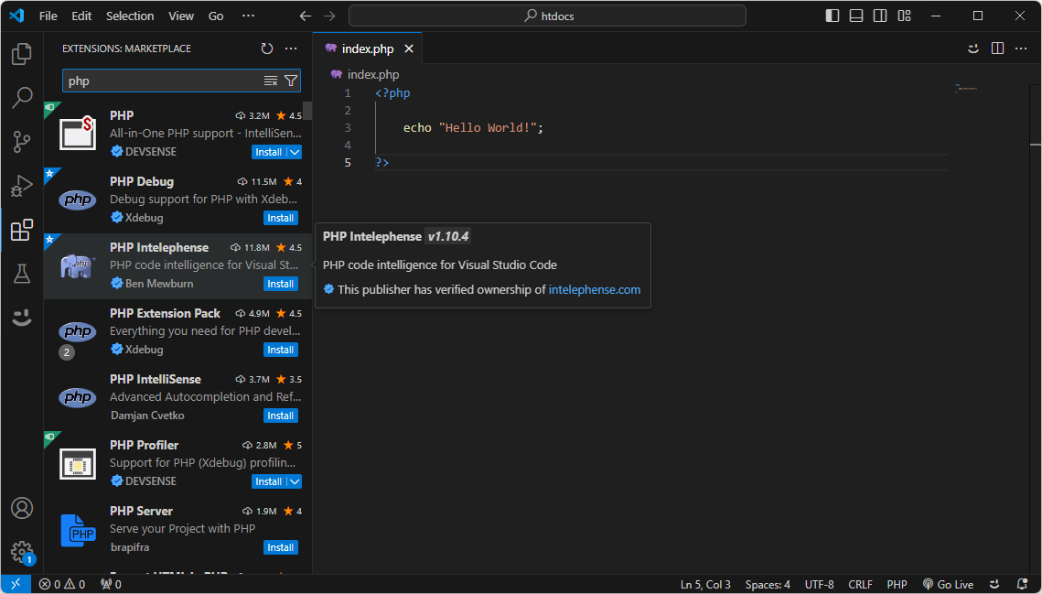Start Go Live server

click(x=948, y=584)
